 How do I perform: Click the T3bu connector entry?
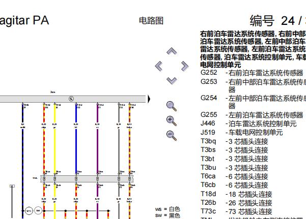point(234,168)
